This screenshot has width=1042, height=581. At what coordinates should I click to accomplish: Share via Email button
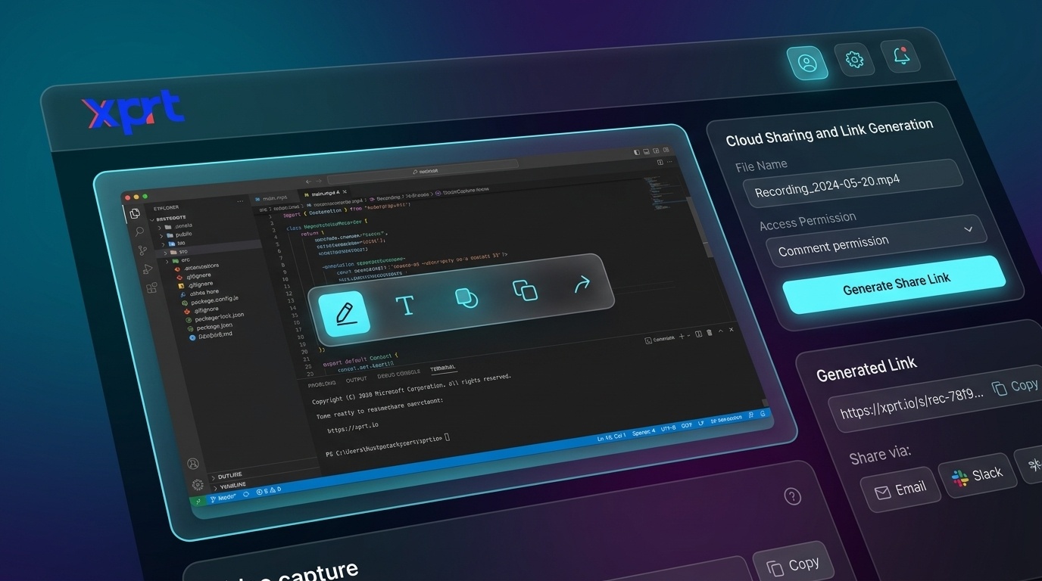[x=900, y=489]
